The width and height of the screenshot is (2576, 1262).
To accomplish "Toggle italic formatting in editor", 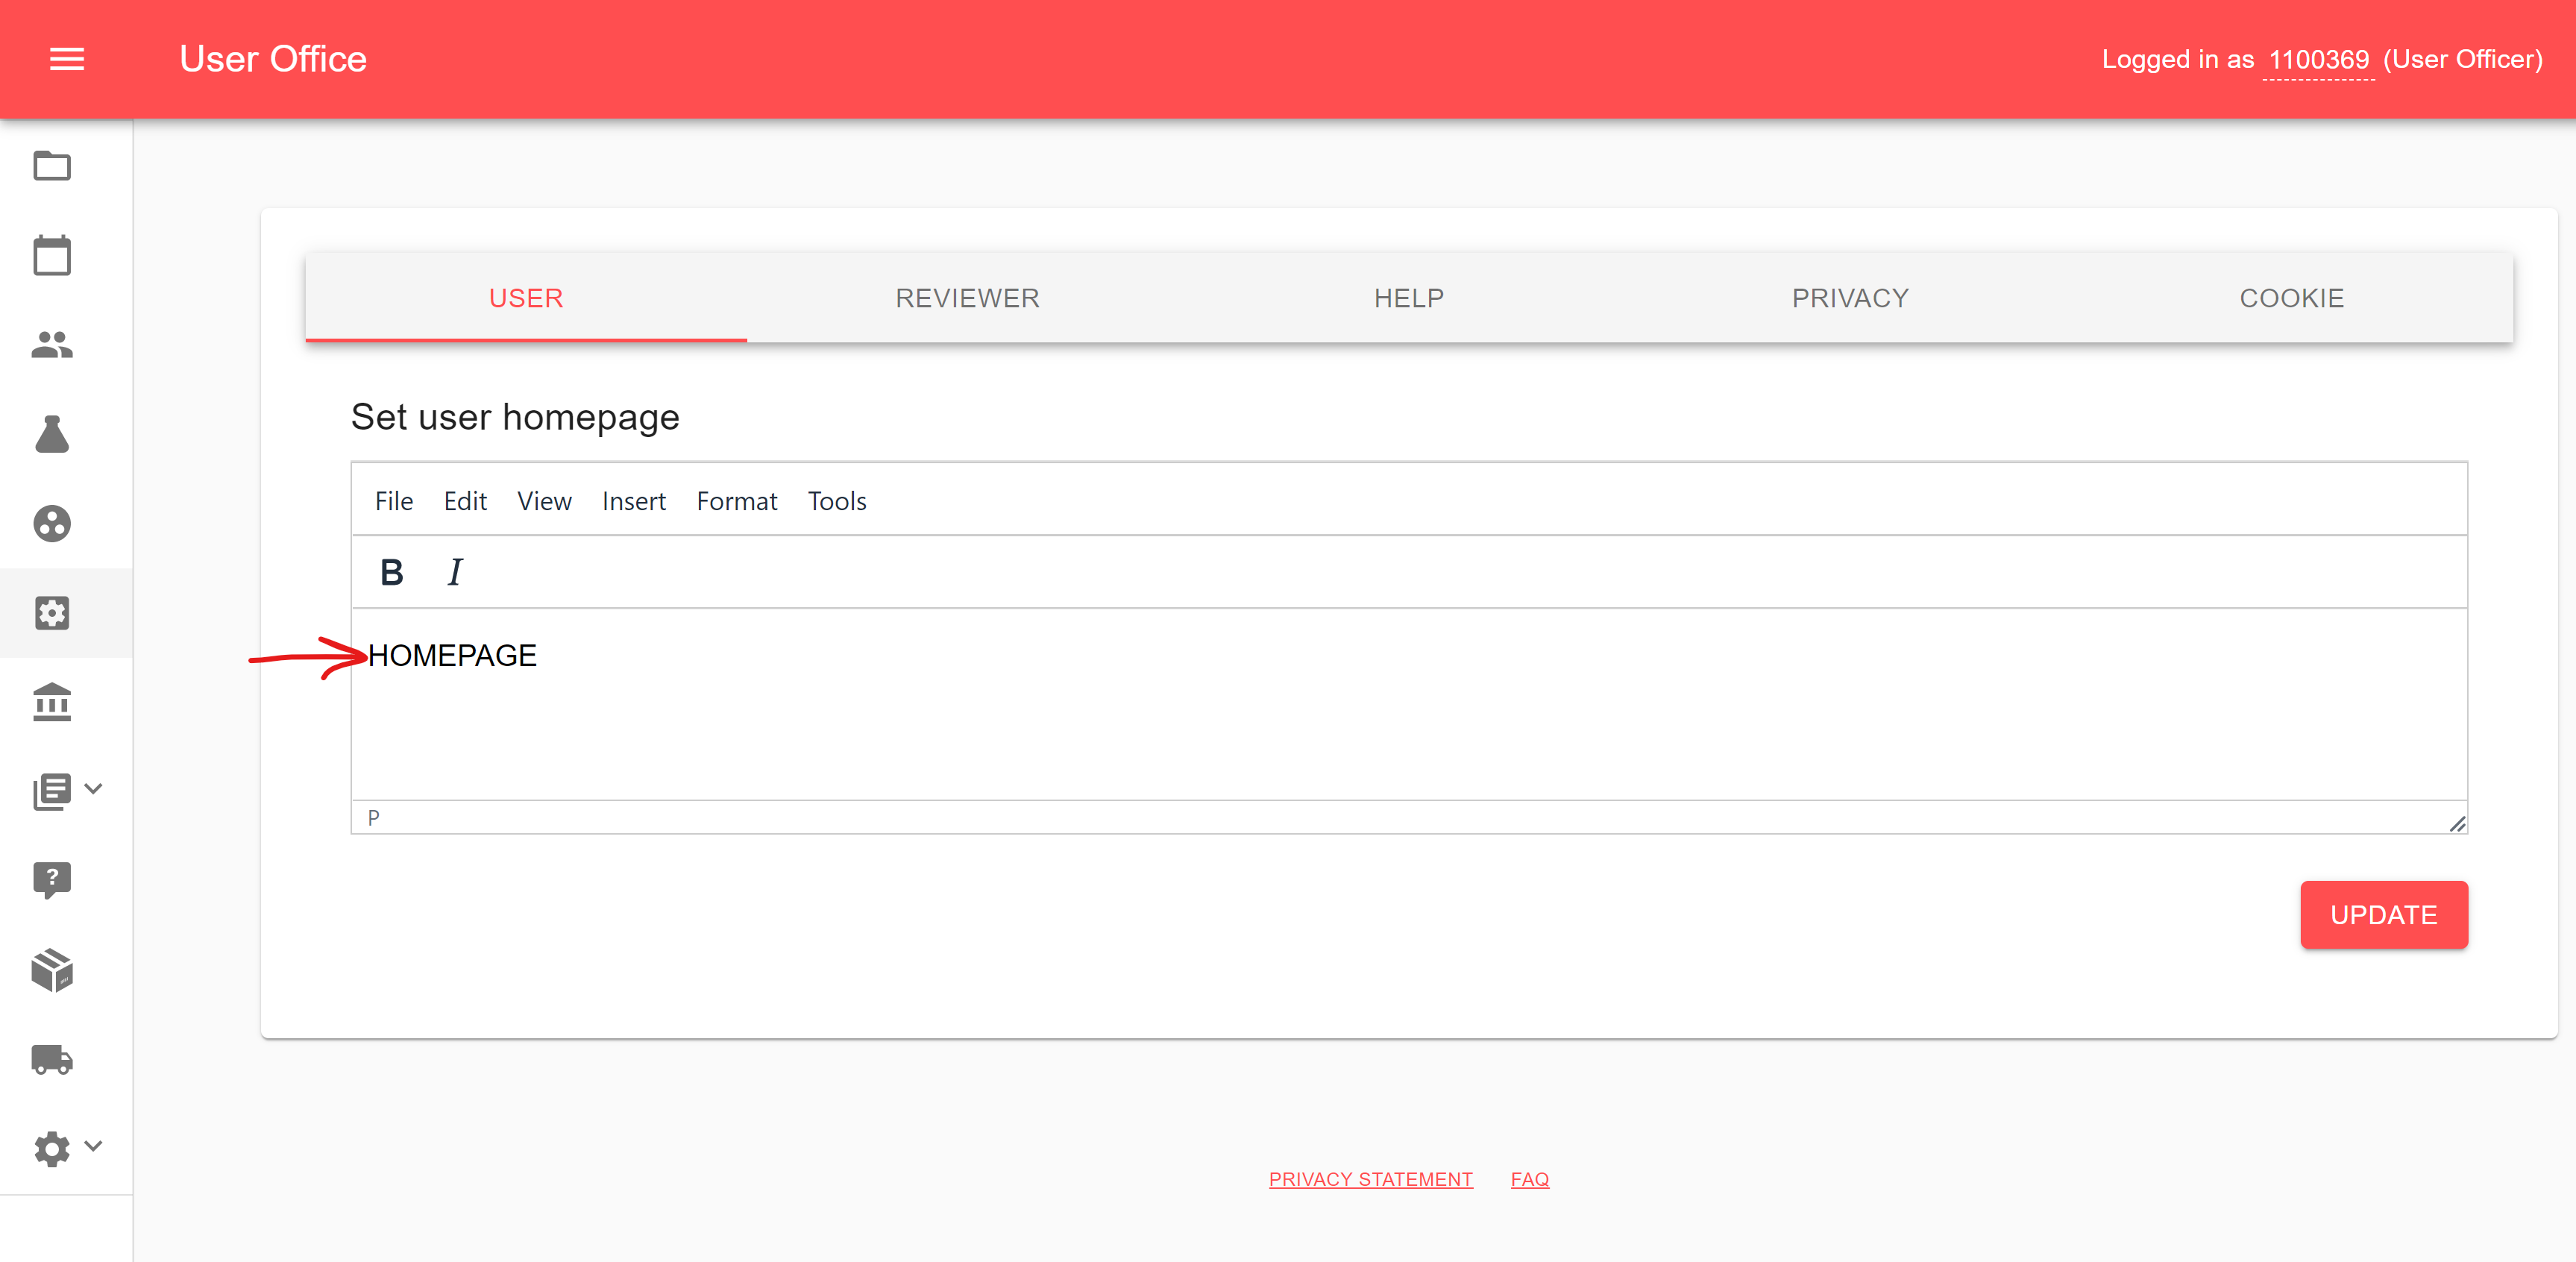I will (455, 572).
